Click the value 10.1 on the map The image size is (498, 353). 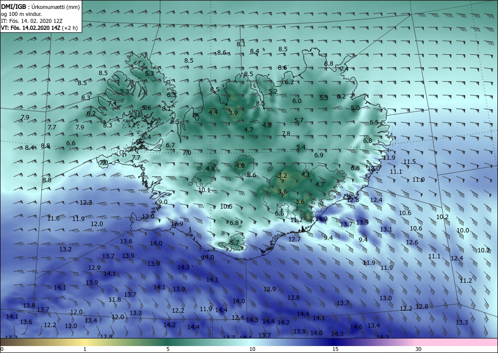point(204,190)
